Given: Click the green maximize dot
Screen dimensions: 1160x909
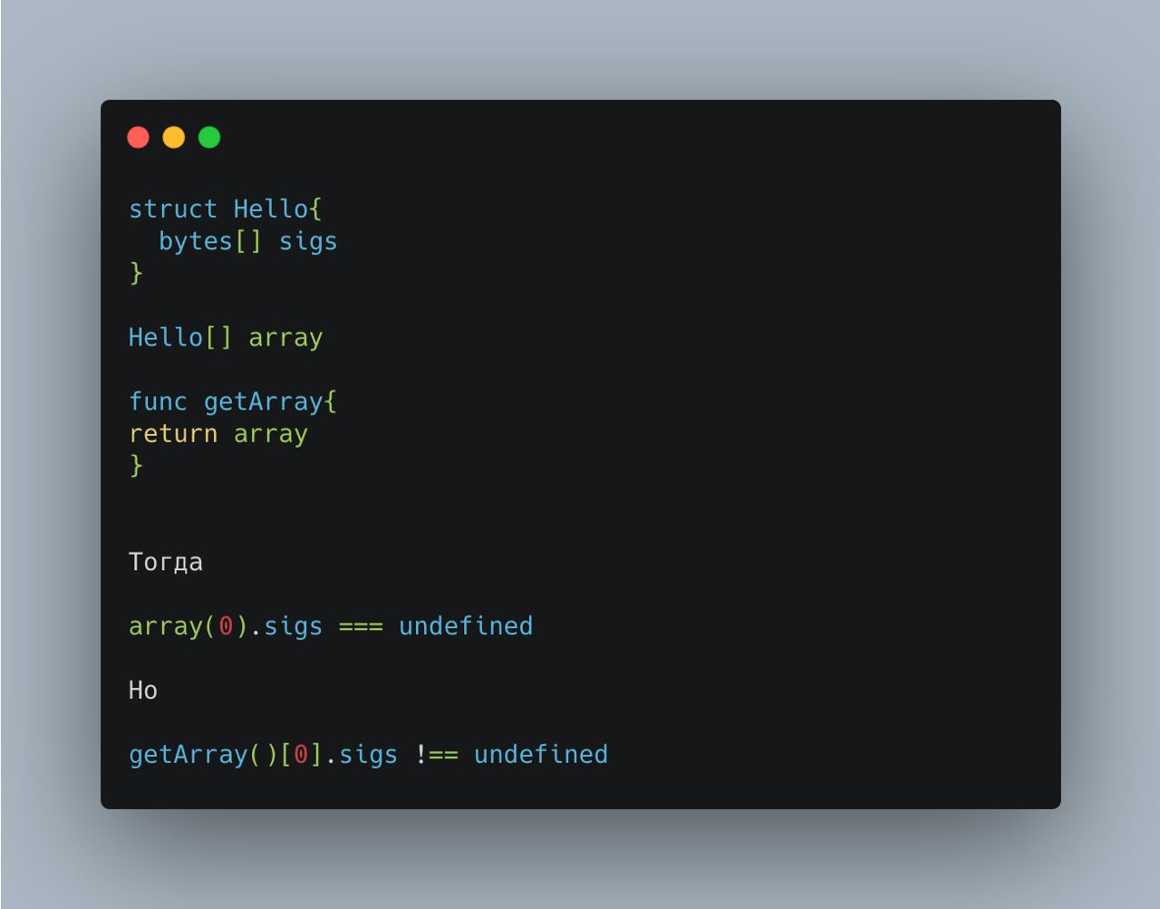Looking at the screenshot, I should 209,137.
